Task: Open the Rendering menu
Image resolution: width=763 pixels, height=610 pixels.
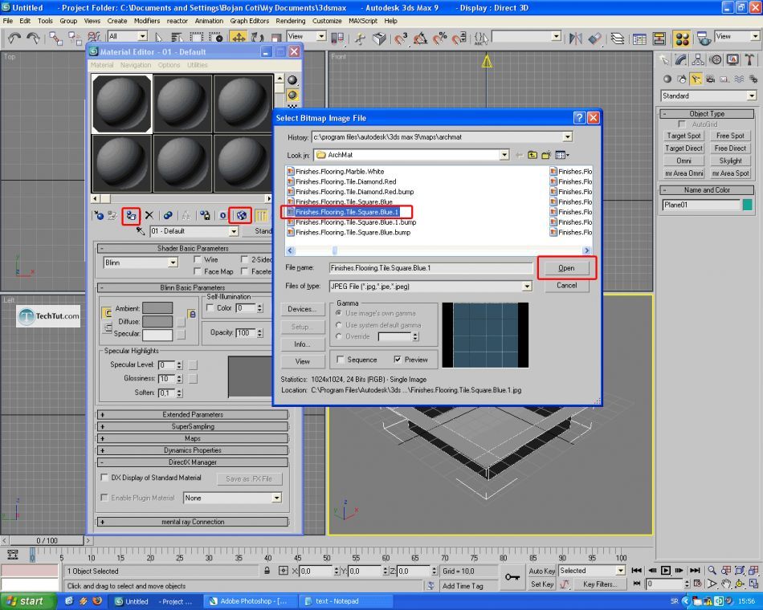Action: click(291, 21)
